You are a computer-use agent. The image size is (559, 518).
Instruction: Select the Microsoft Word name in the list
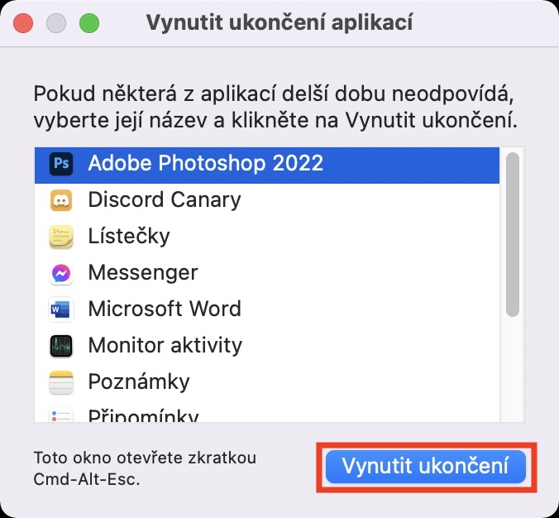click(165, 309)
